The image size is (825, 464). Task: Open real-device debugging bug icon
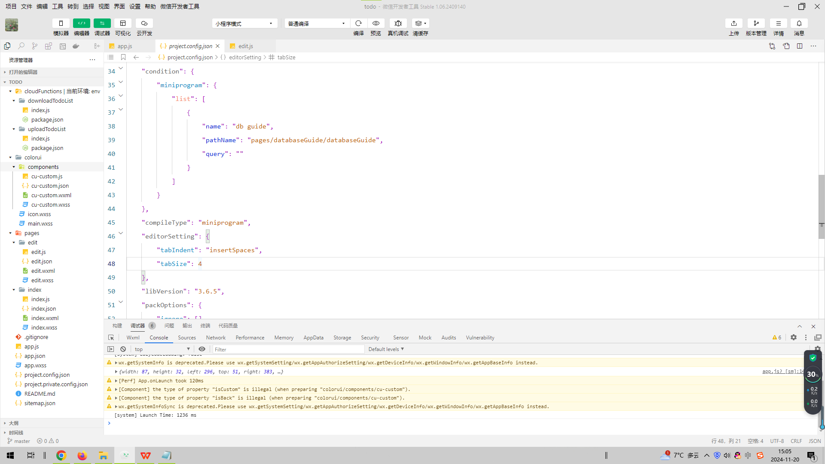[398, 23]
